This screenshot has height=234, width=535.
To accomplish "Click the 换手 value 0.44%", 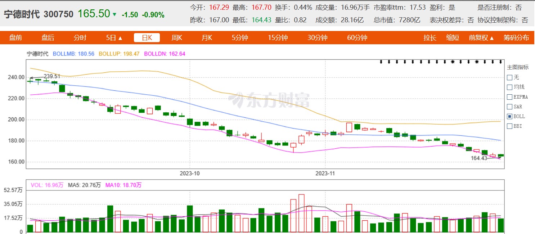I will click(303, 7).
